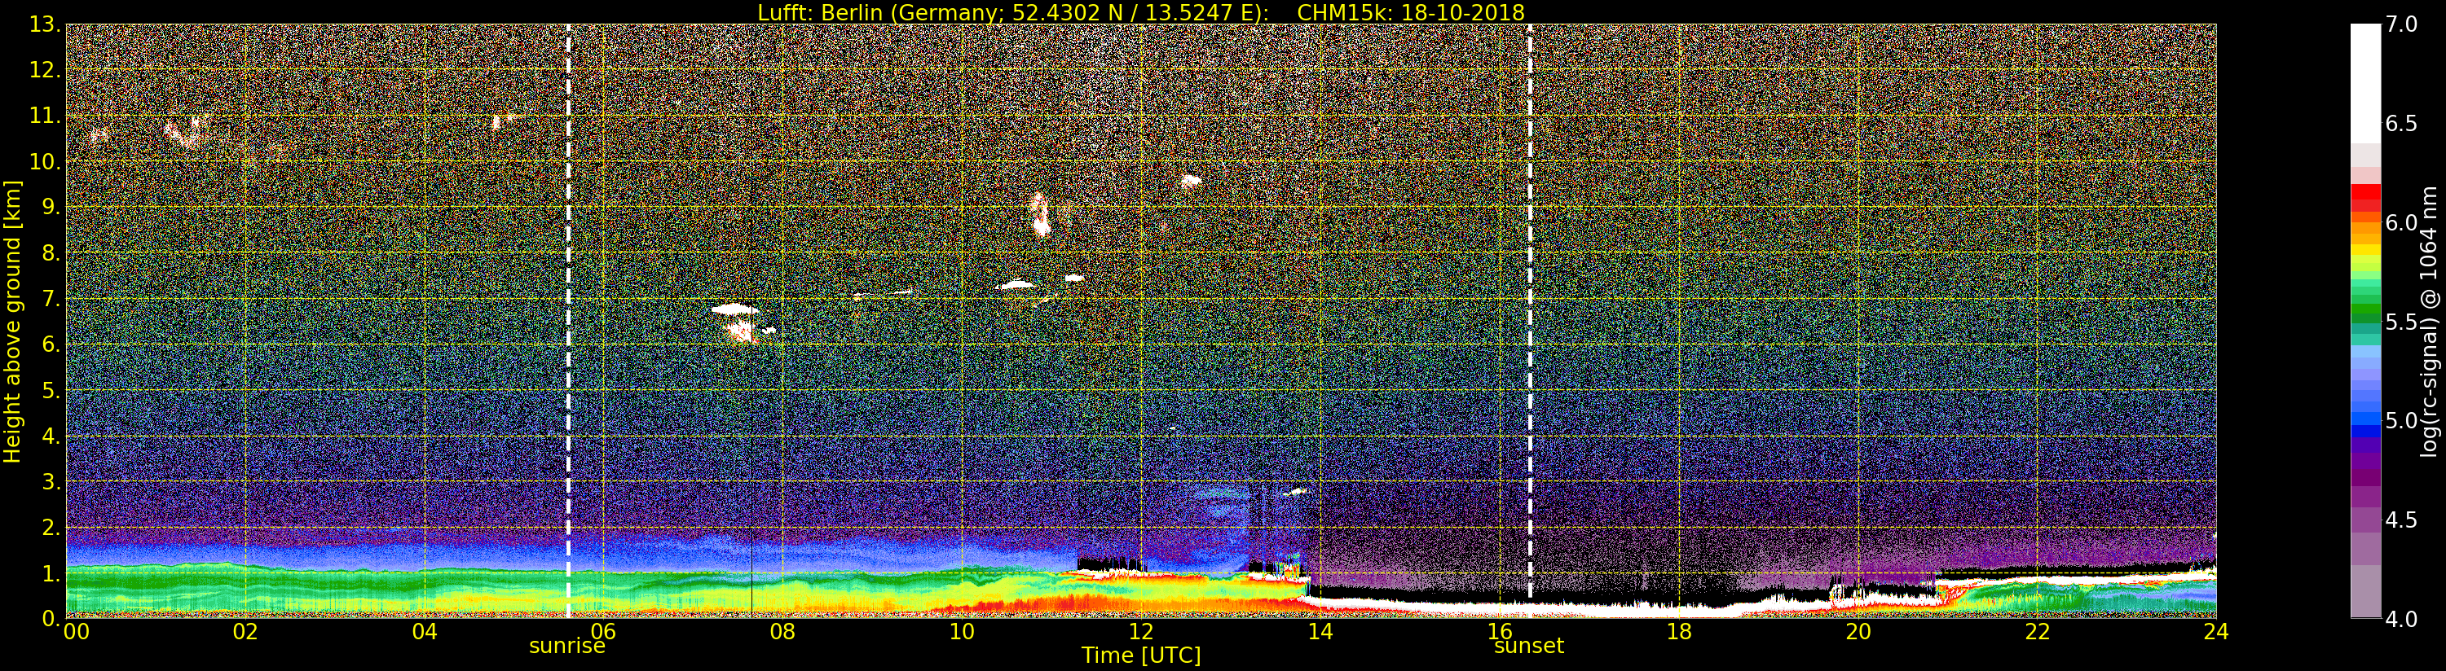The height and width of the screenshot is (671, 2446).
Task: Click the 'sunrise' label below the axis
Action: 566,647
